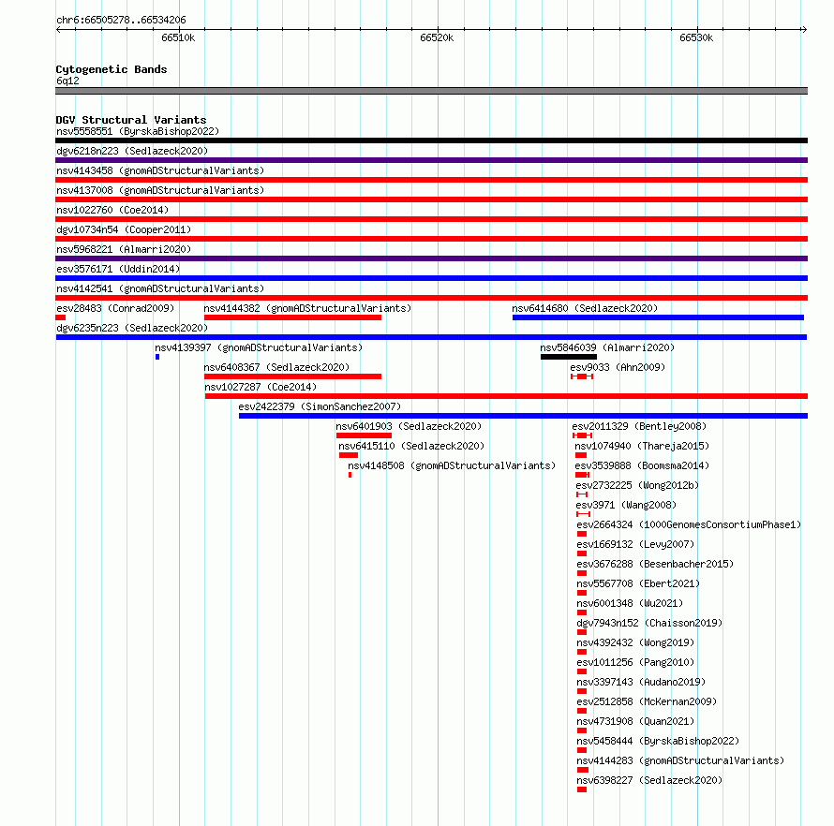Screen dimensions: 834x826
Task: Click the nsv4144283 gnomAD variant label
Action: coord(680,760)
